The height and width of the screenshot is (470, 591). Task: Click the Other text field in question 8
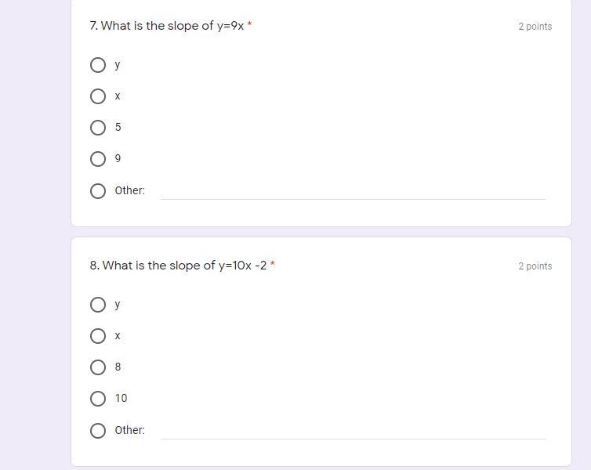(353, 430)
